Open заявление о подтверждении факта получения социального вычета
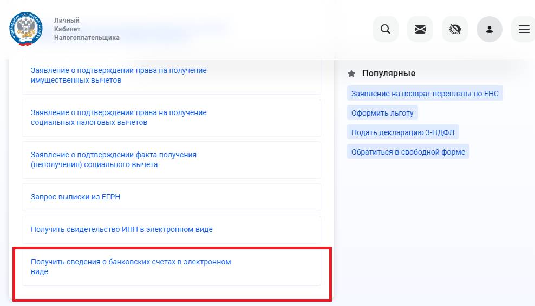Image resolution: width=535 pixels, height=306 pixels. (x=171, y=160)
